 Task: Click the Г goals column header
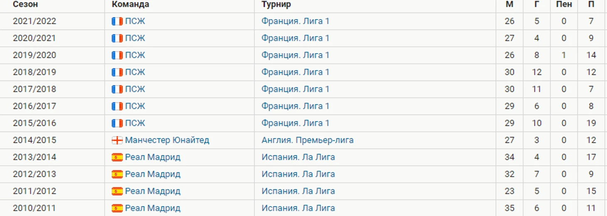point(537,5)
